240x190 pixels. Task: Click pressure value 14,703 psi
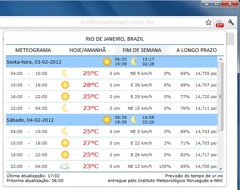(x=206, y=143)
